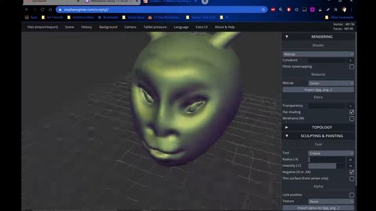Open the Tablet pressure menu
This screenshot has width=376, height=211.
(x=155, y=27)
